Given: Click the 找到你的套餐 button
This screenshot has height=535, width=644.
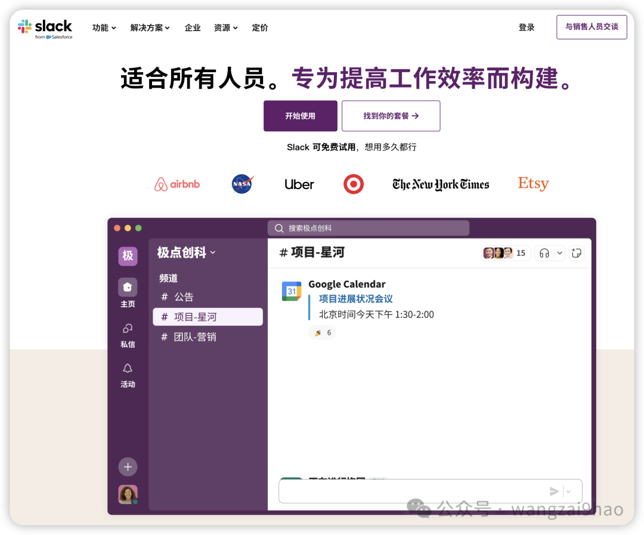Looking at the screenshot, I should 391,116.
